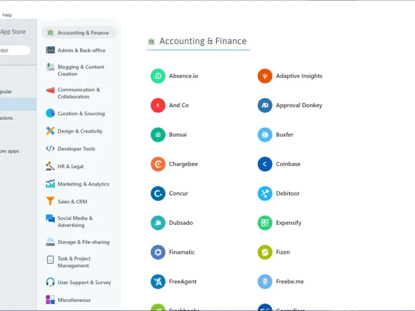Click the Communication & Collaboration megaphone icon
This screenshot has height=311, width=415.
50,90
